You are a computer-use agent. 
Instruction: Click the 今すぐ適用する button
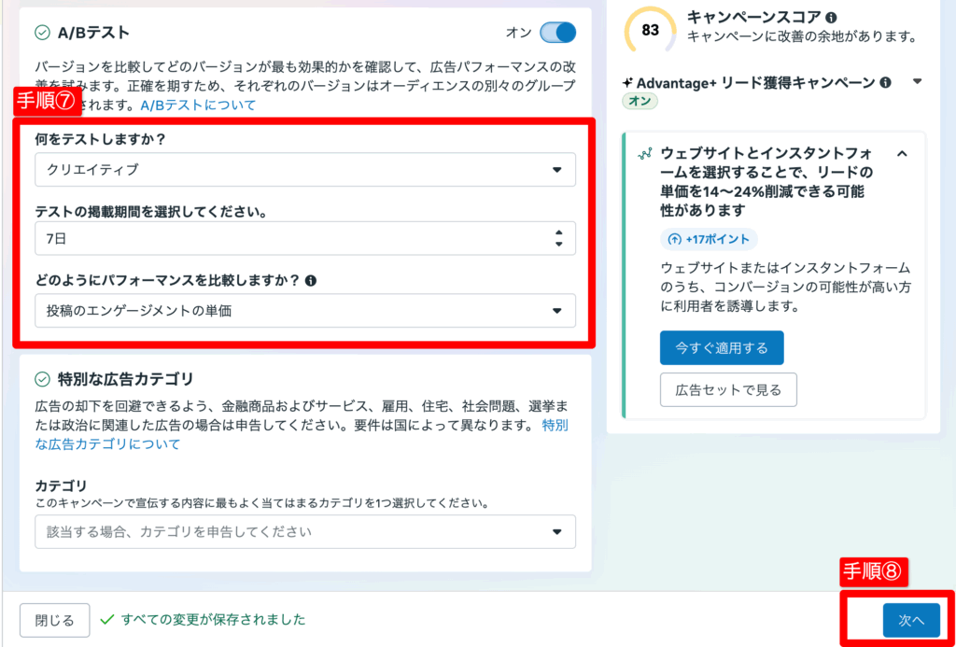pyautogui.click(x=721, y=347)
